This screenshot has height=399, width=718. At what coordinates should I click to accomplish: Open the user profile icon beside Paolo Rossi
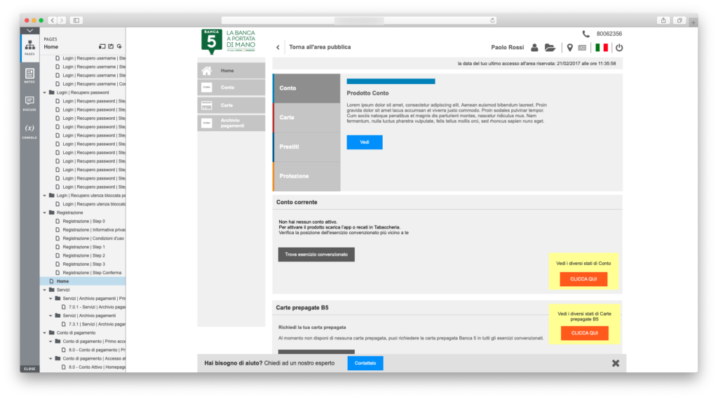click(x=534, y=47)
